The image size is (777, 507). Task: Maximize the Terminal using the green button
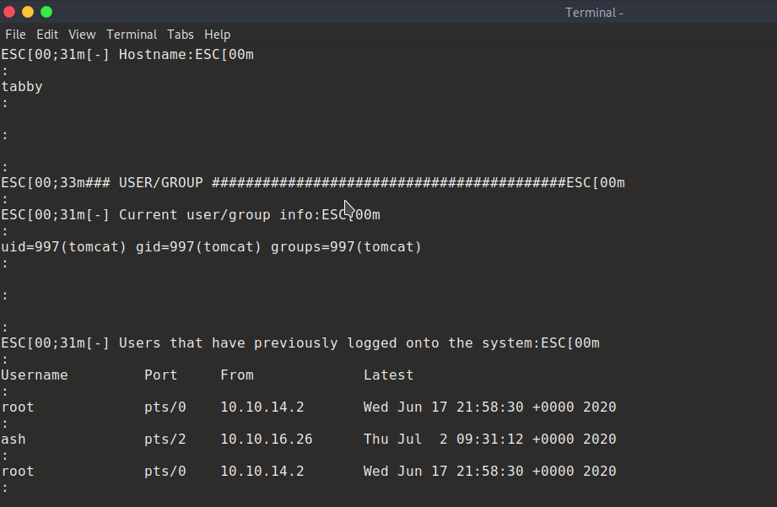pyautogui.click(x=46, y=12)
